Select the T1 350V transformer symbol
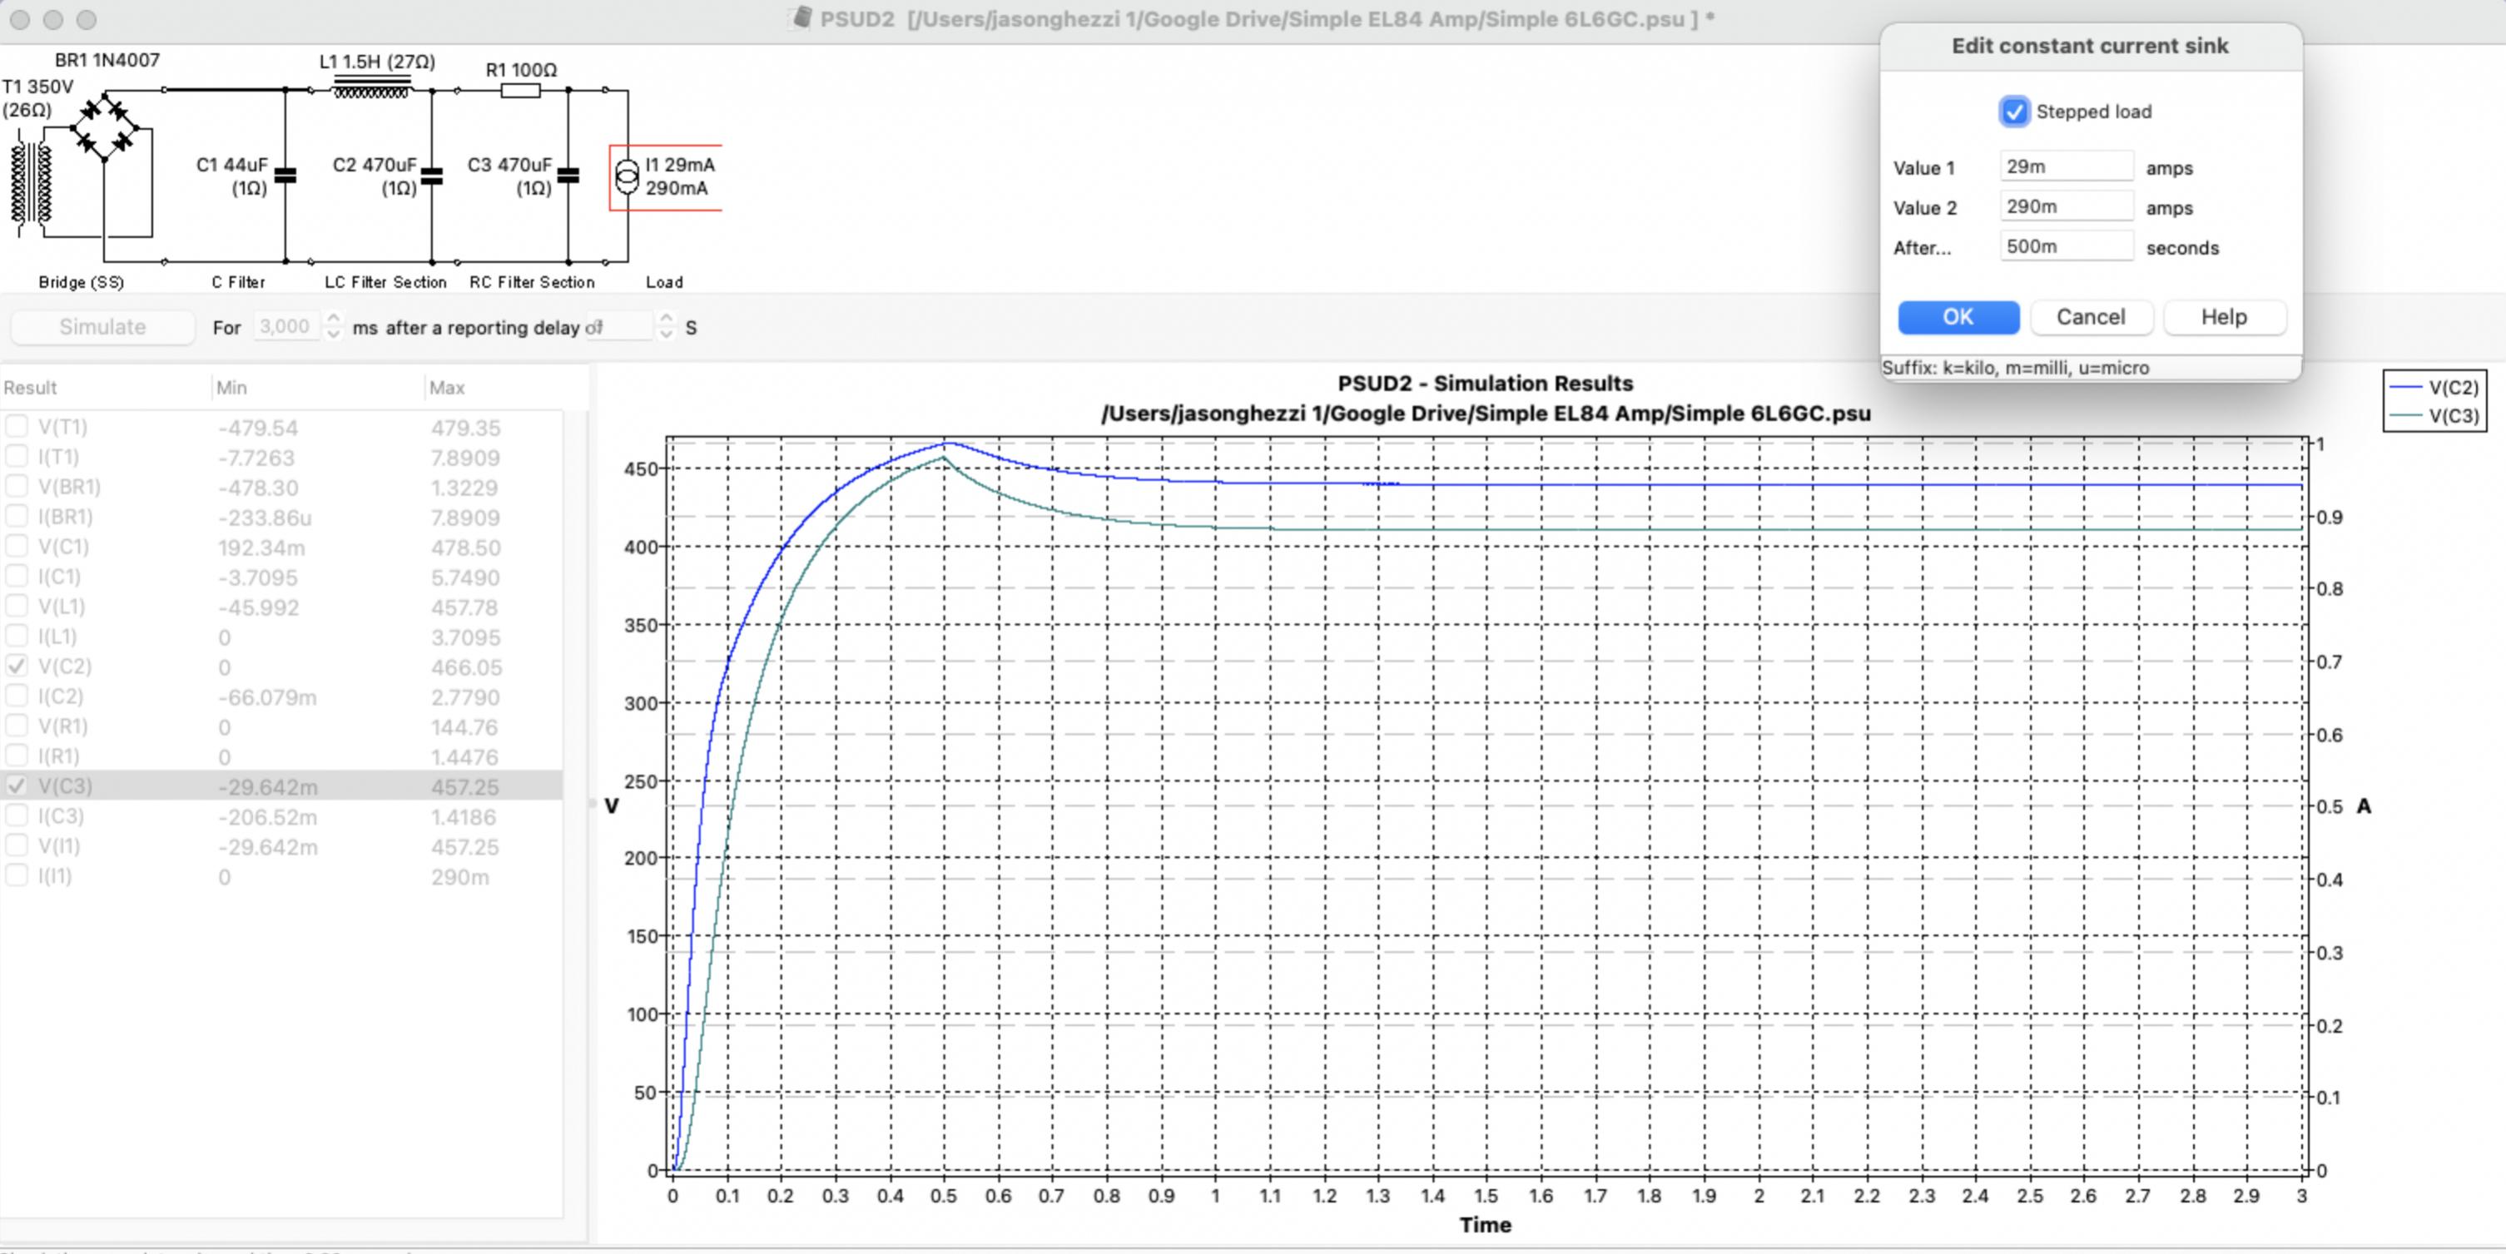The width and height of the screenshot is (2506, 1254). pyautogui.click(x=31, y=185)
